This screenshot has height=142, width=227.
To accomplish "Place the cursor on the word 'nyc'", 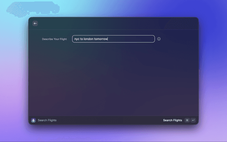I will pos(77,39).
